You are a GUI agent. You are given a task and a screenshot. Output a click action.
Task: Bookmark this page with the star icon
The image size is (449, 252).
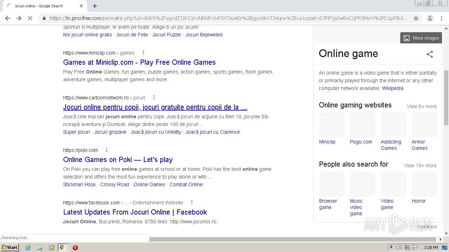[416, 18]
